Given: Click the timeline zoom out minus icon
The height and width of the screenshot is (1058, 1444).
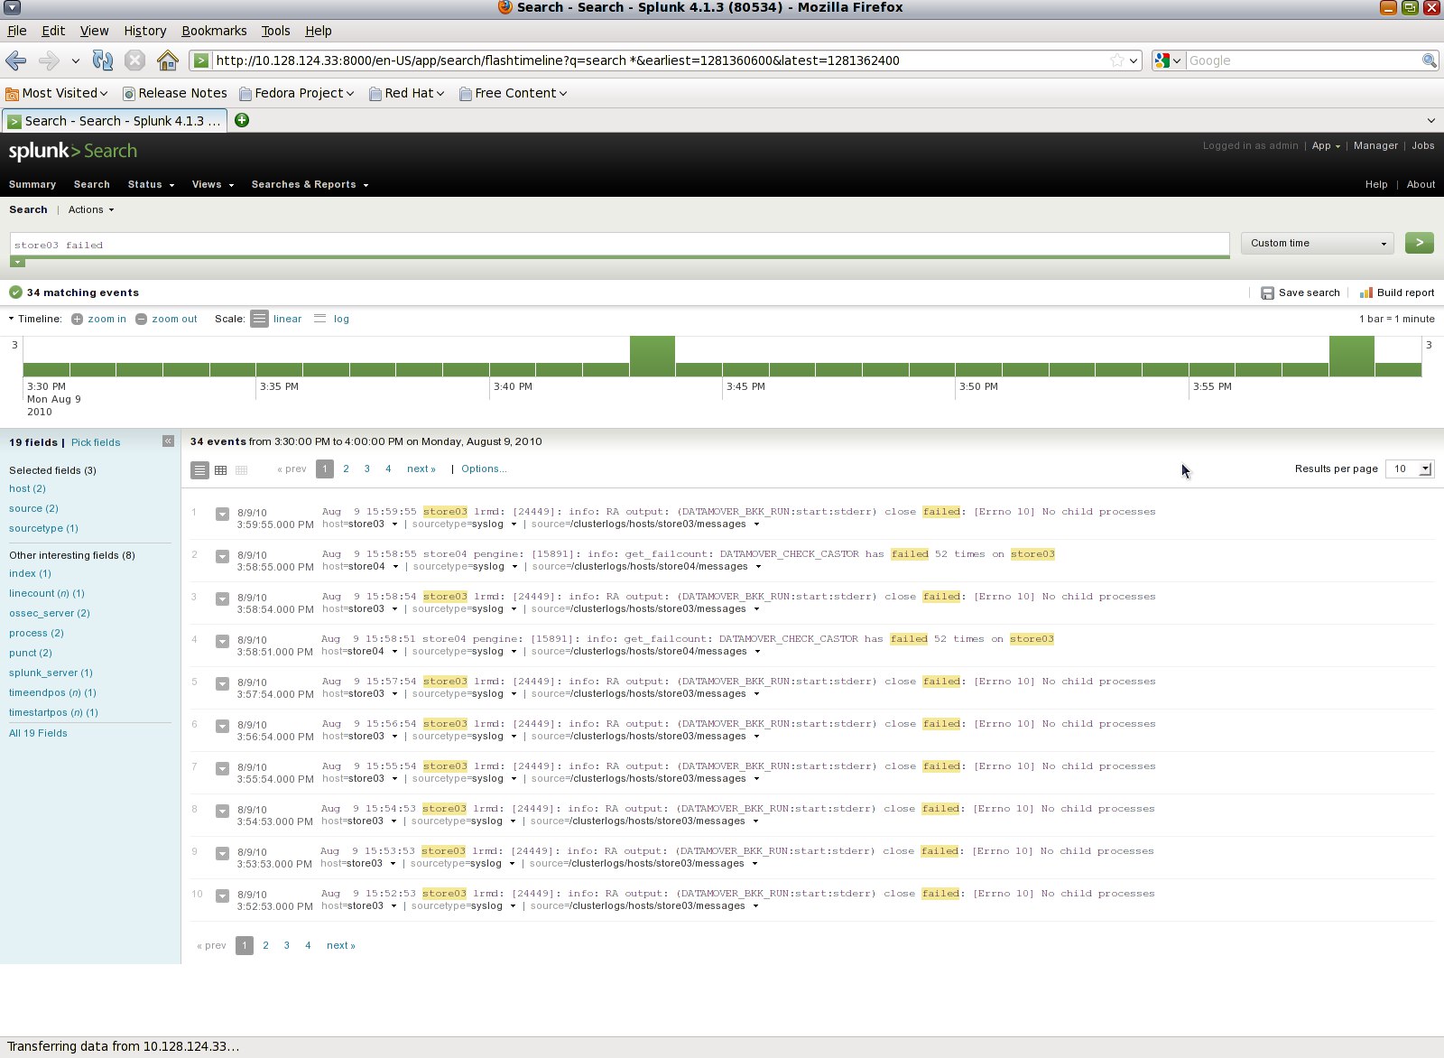Looking at the screenshot, I should pos(141,319).
